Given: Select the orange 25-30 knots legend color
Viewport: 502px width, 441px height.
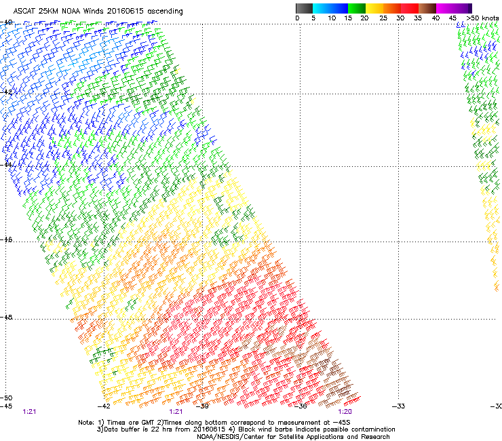Looking at the screenshot, I should (392, 8).
